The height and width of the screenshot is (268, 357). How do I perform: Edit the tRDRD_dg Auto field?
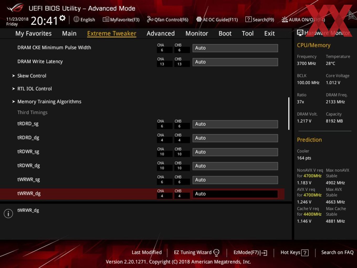(x=235, y=138)
